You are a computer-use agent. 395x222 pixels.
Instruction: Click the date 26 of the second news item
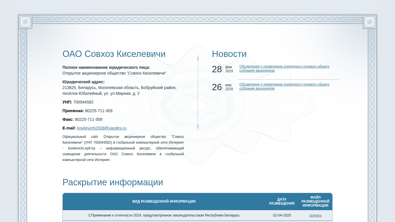(x=217, y=87)
